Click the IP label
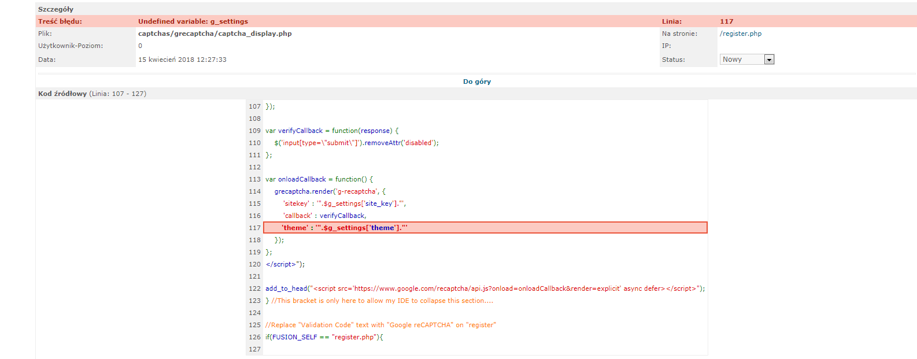This screenshot has height=359, width=917. click(667, 46)
